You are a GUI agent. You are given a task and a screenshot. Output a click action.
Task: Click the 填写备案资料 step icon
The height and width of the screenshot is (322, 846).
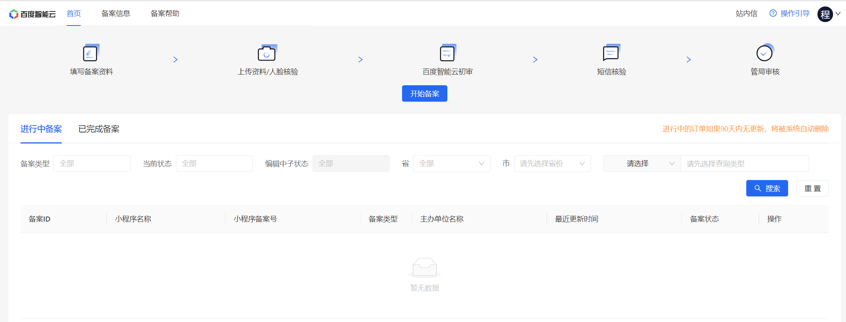coord(91,53)
